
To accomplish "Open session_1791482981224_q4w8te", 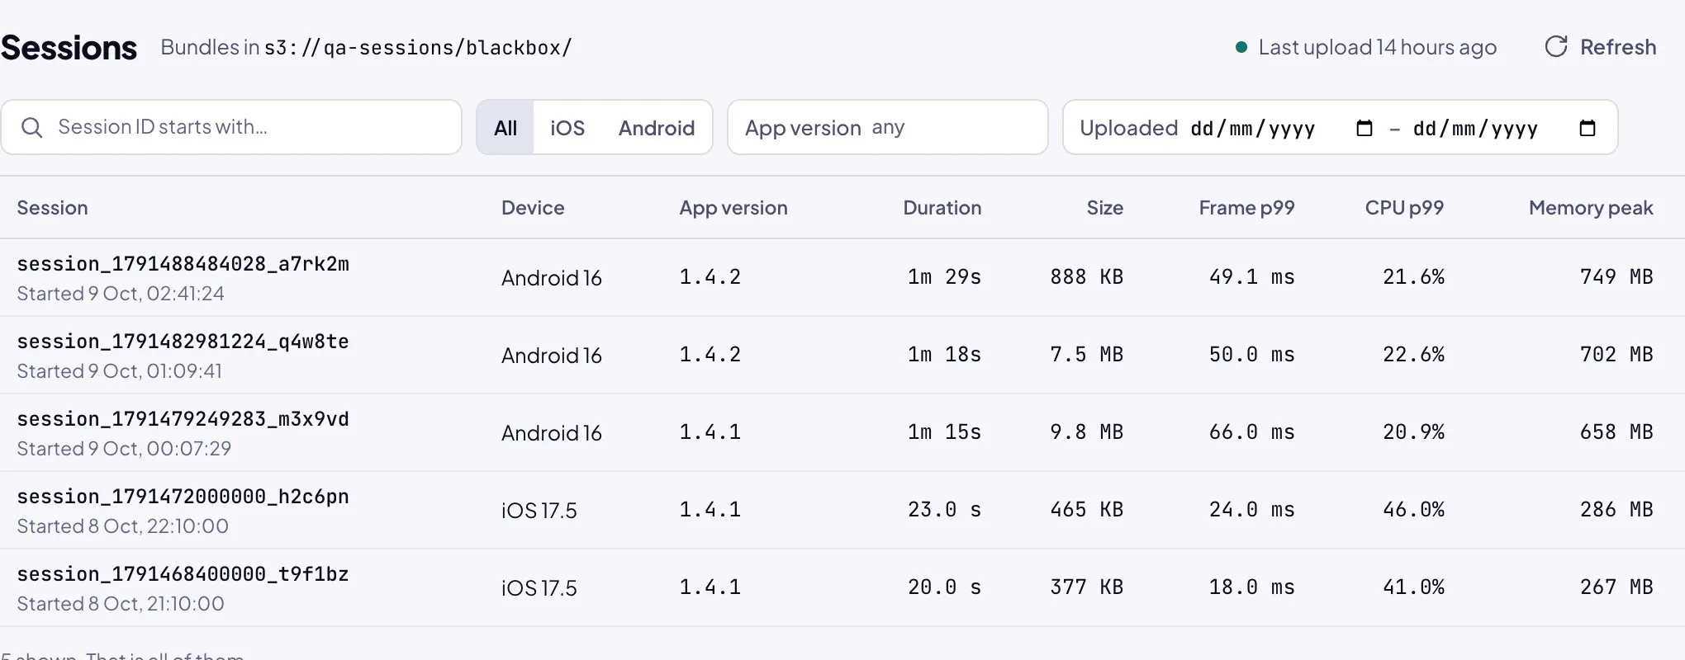I will point(183,342).
